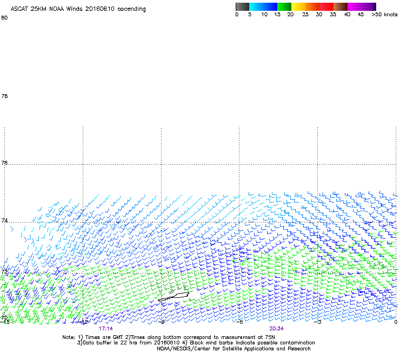The width and height of the screenshot is (400, 352).
Task: Click the '76' latitude label on the dotted gridline
Action: click(4, 162)
